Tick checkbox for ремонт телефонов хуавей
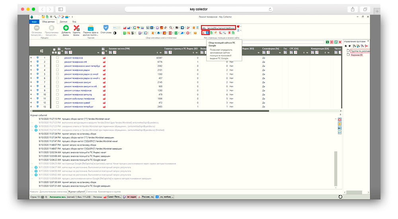The width and height of the screenshot is (398, 219). coord(57,102)
